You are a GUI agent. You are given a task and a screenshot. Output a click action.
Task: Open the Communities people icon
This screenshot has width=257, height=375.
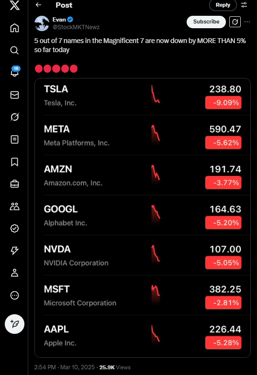[14, 207]
